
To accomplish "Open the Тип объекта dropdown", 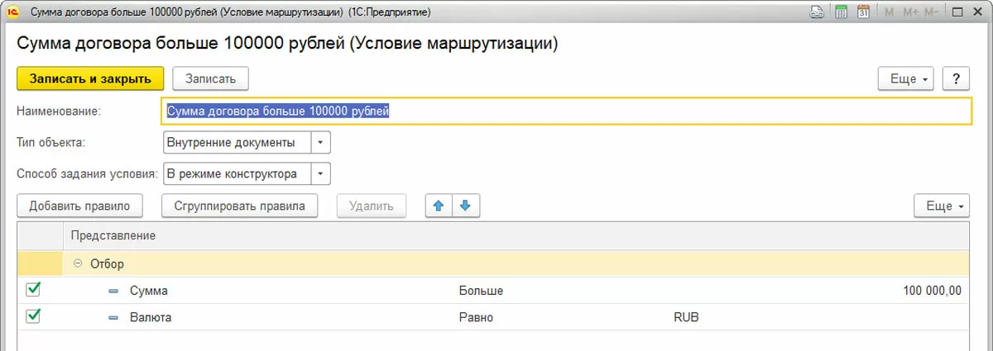I will [320, 143].
